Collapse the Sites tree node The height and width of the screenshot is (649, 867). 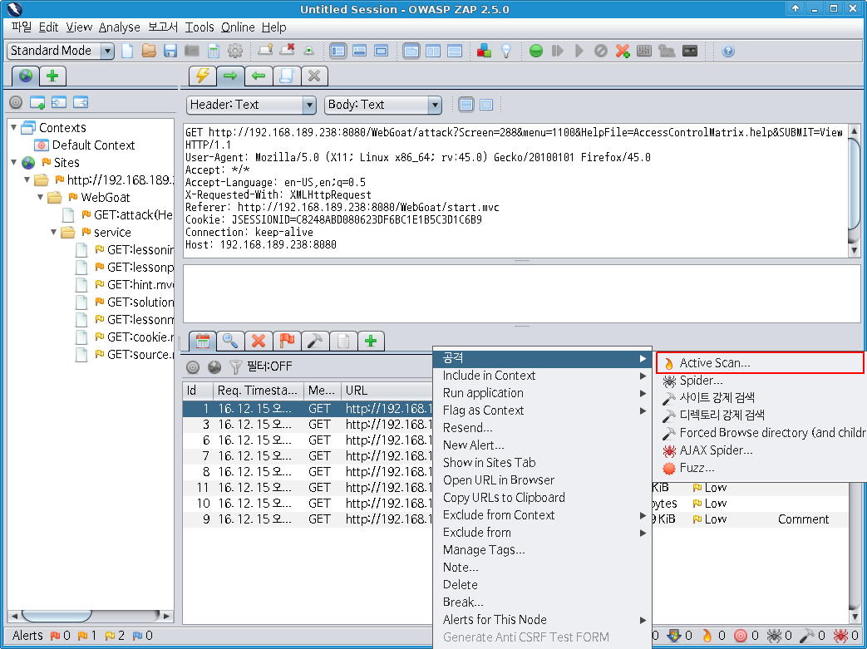14,162
